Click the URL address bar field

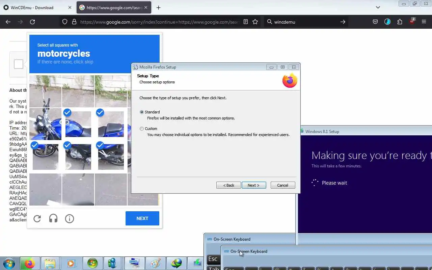(160, 22)
